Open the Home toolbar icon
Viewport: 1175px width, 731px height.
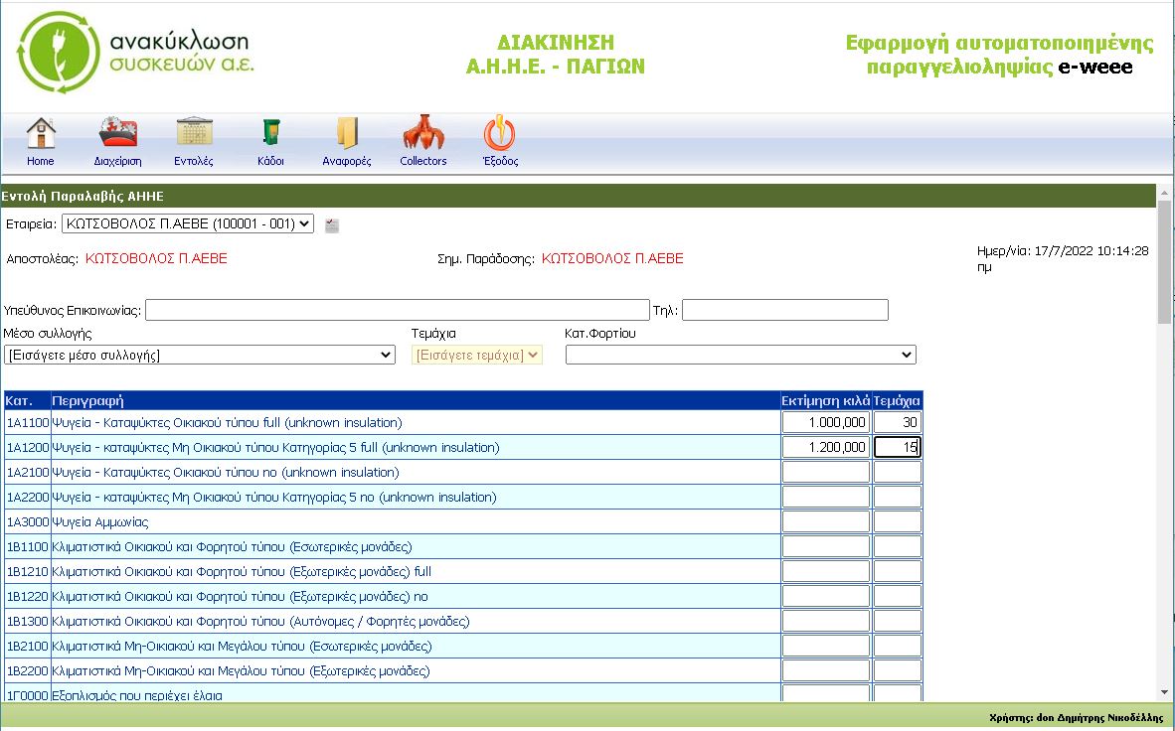click(41, 134)
